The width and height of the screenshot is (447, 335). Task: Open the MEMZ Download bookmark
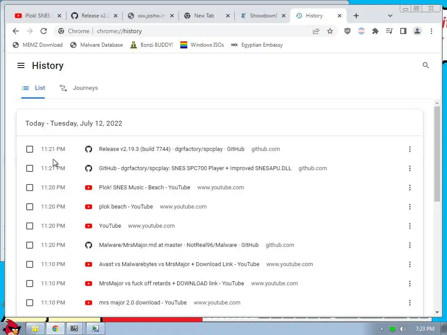38,45
